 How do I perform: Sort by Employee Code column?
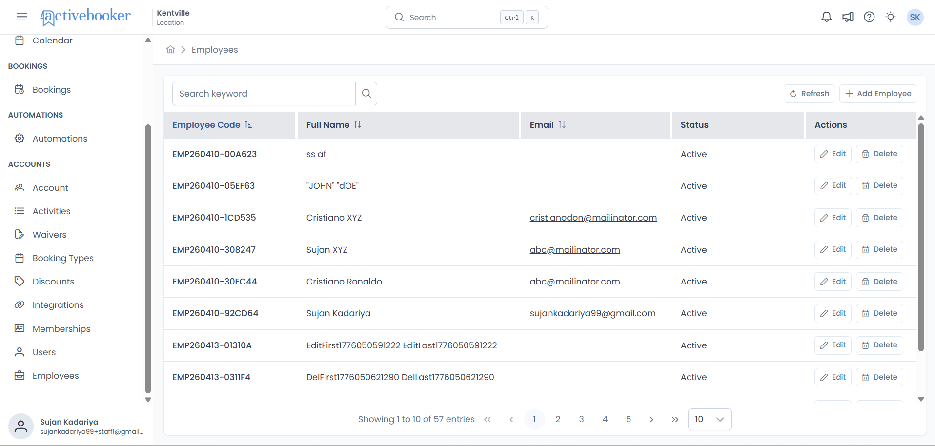212,125
